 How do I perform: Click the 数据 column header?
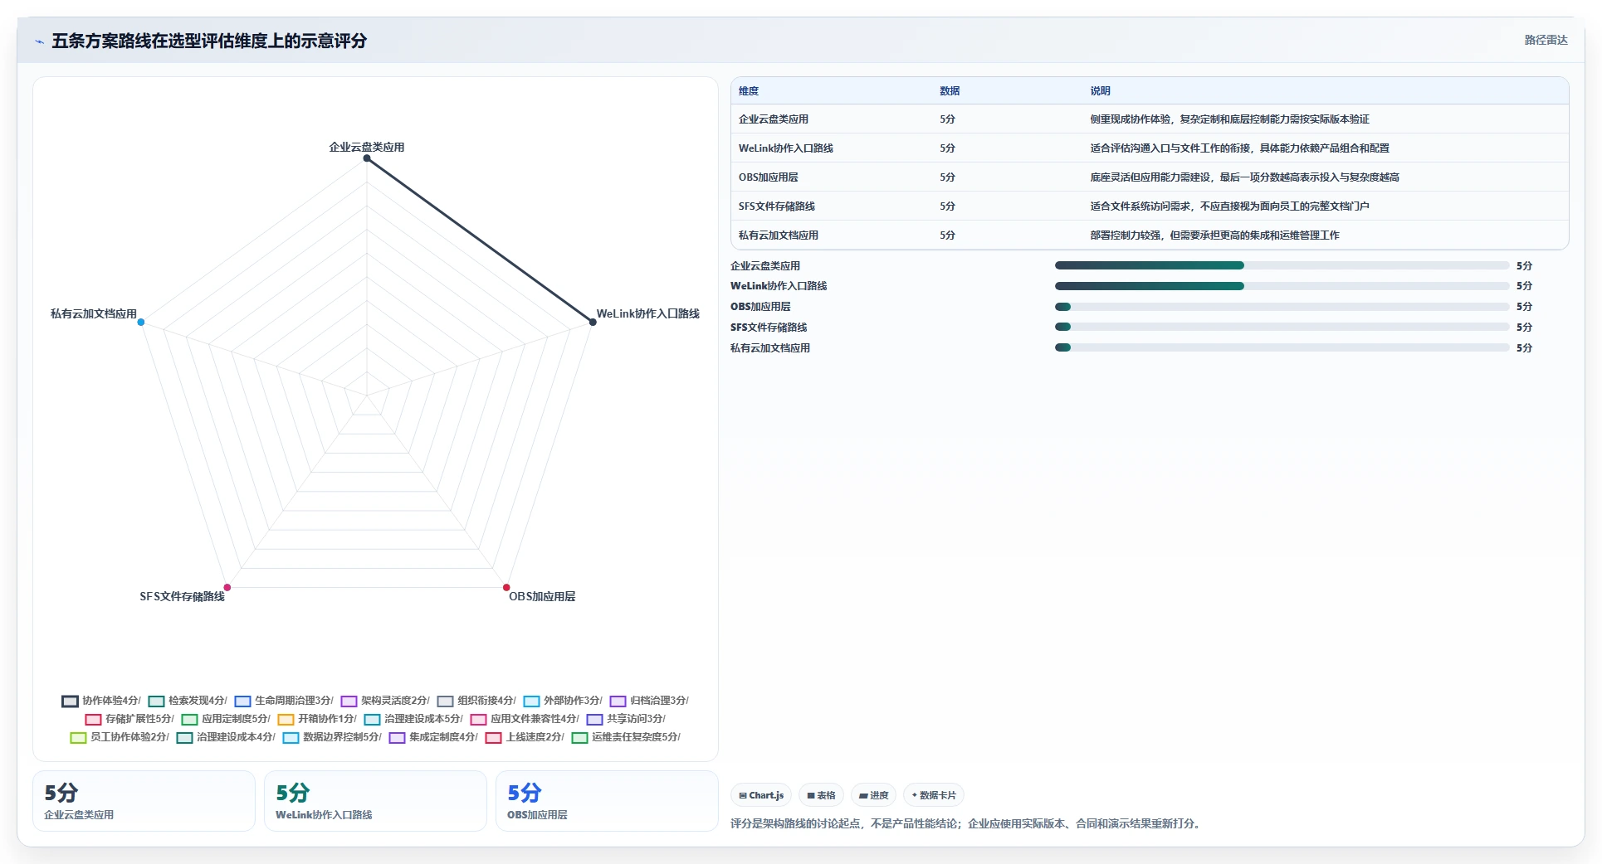pyautogui.click(x=950, y=91)
